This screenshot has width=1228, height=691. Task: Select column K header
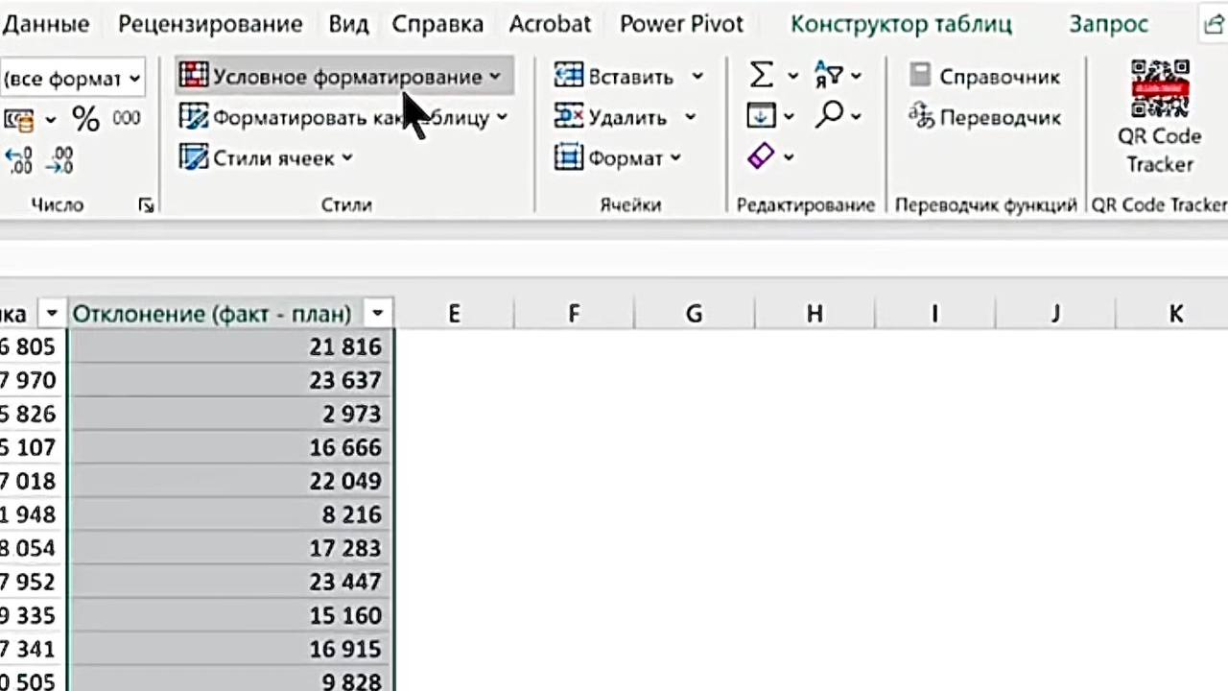click(1175, 314)
